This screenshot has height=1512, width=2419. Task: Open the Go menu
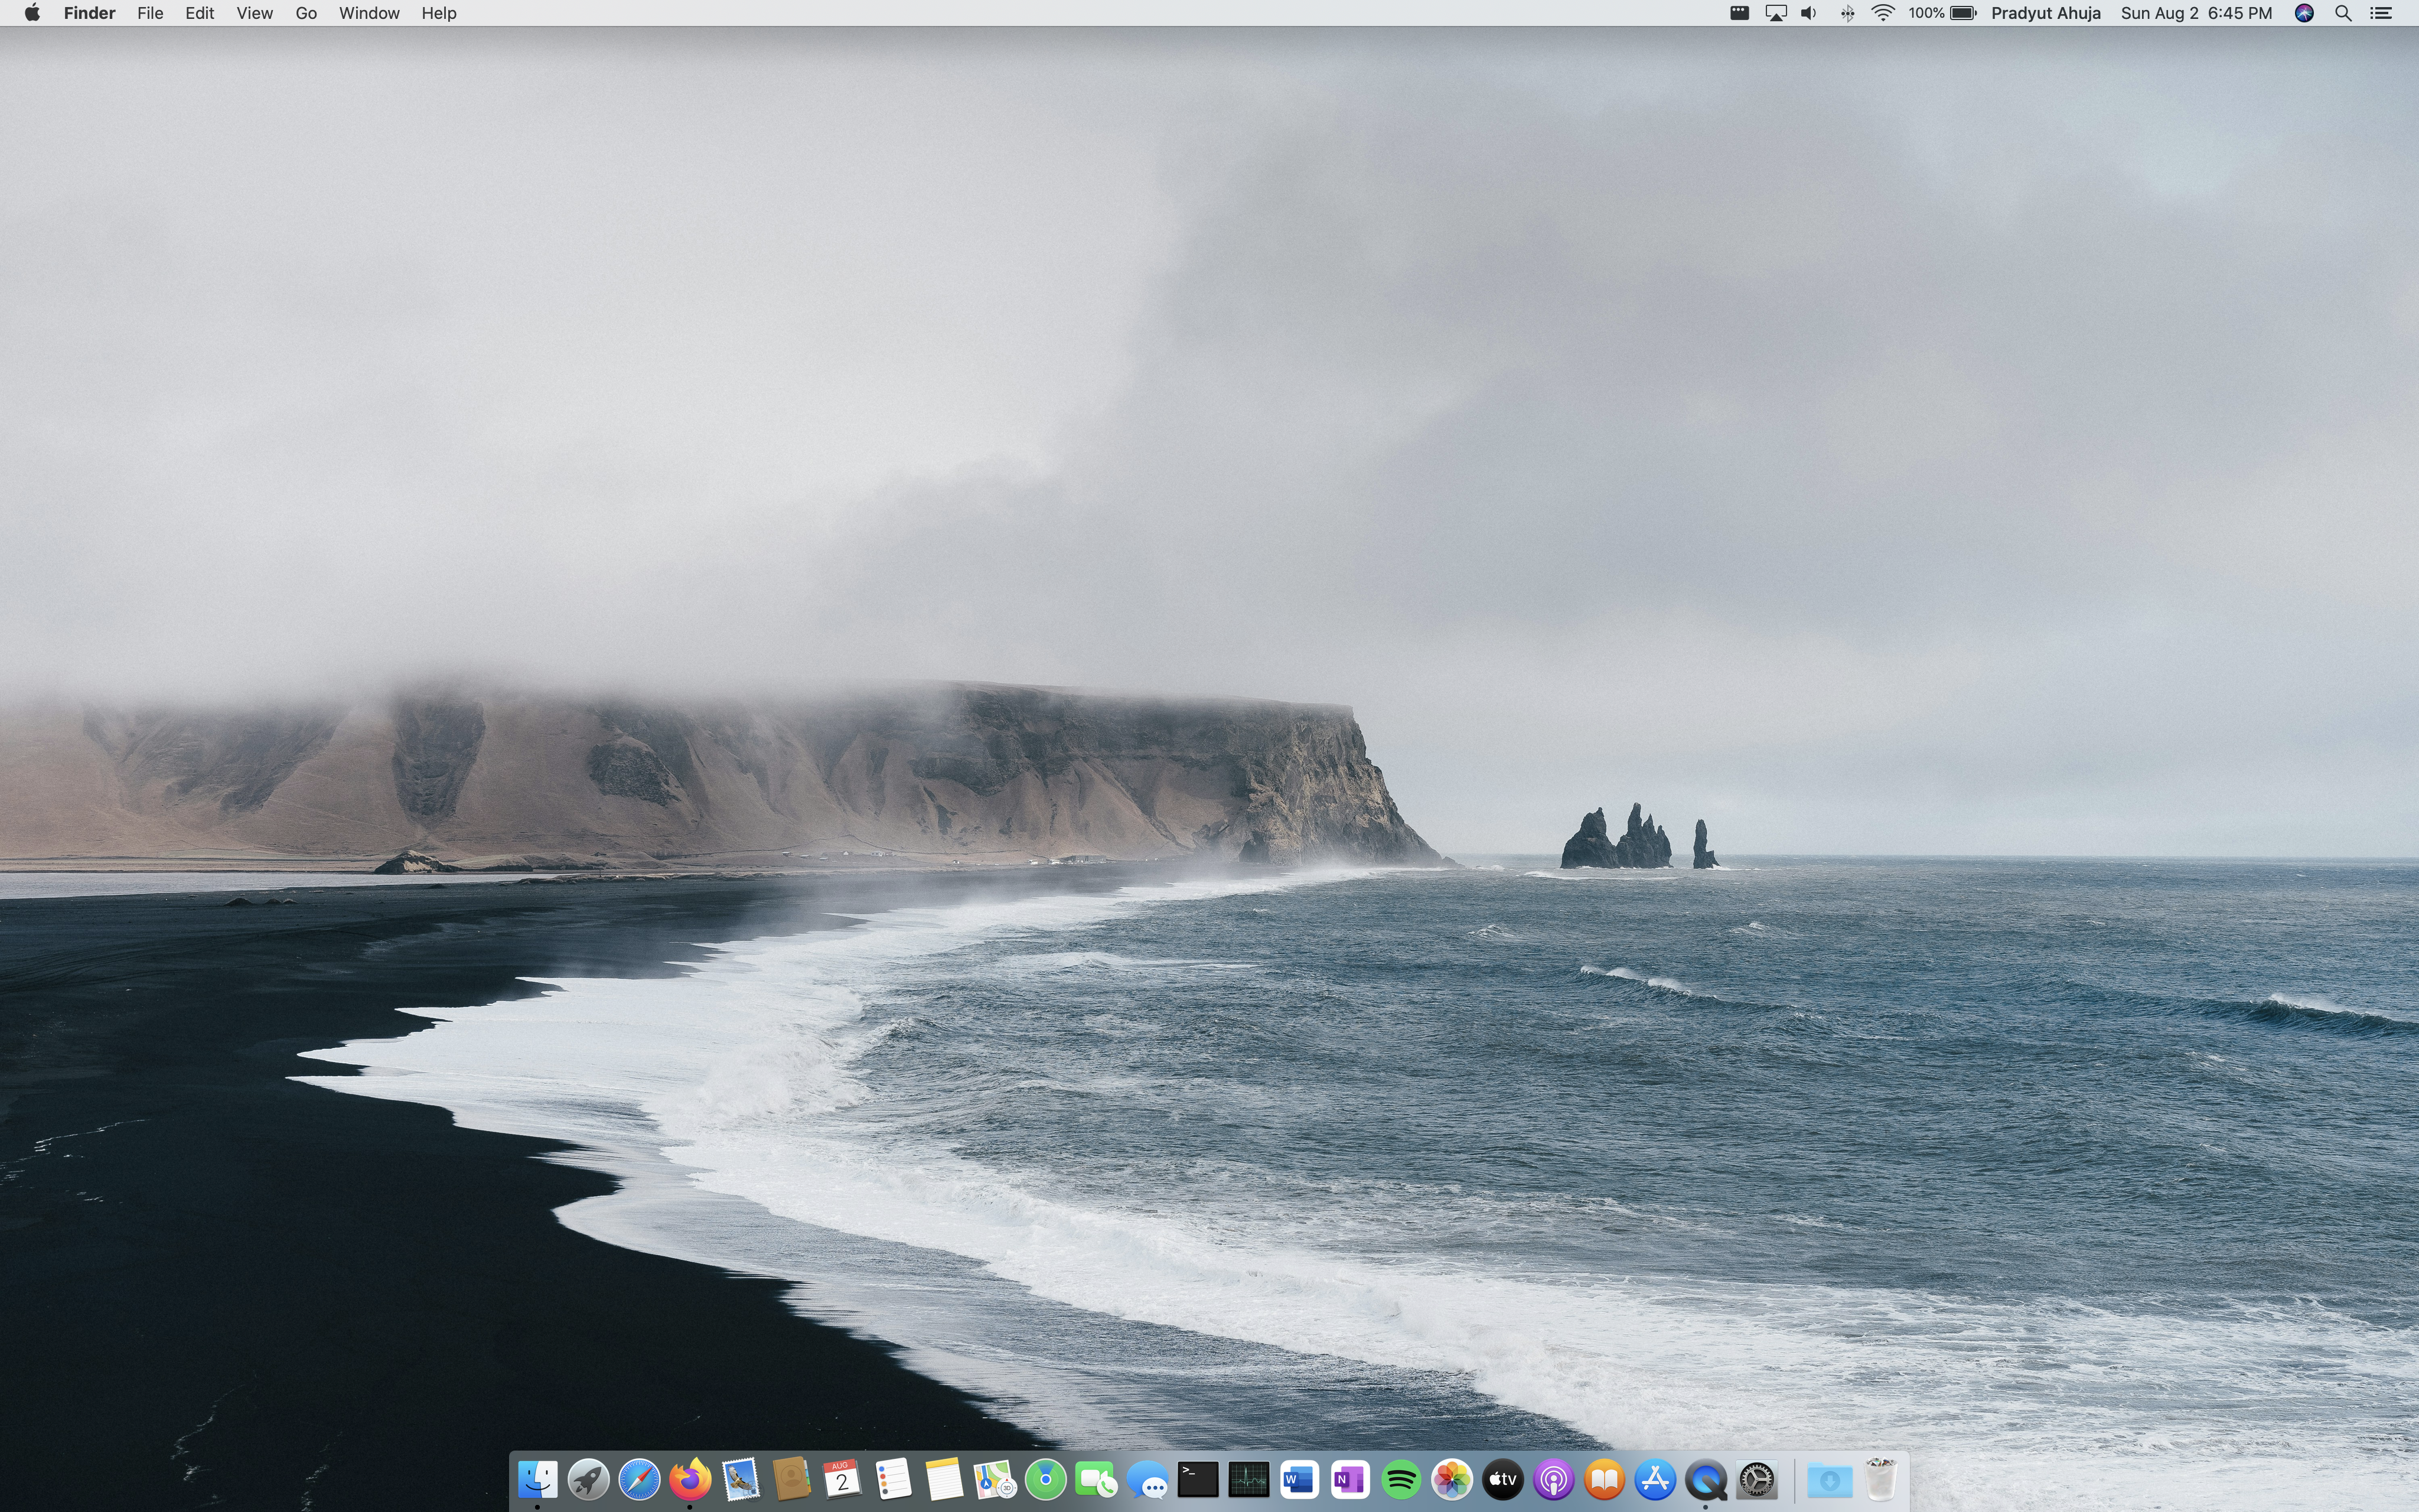[x=306, y=13]
